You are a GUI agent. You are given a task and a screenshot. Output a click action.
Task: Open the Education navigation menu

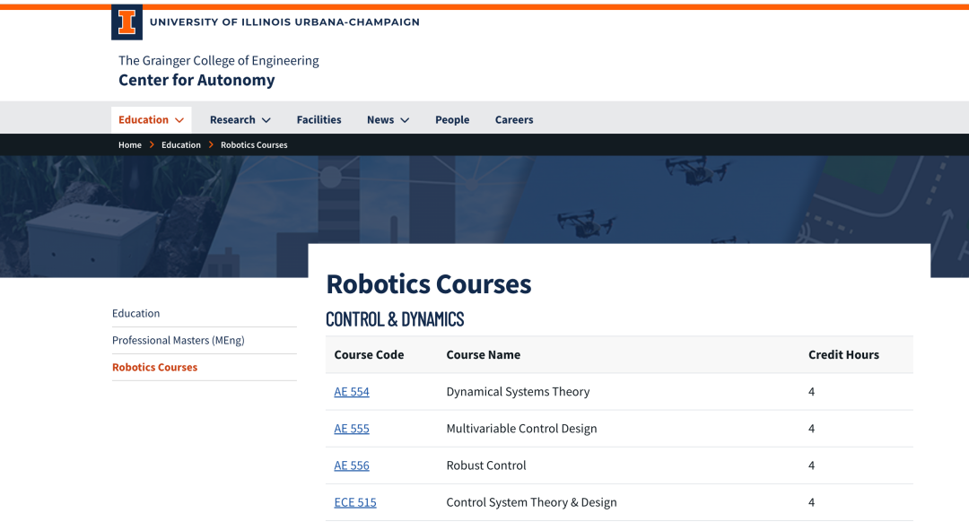tap(151, 120)
